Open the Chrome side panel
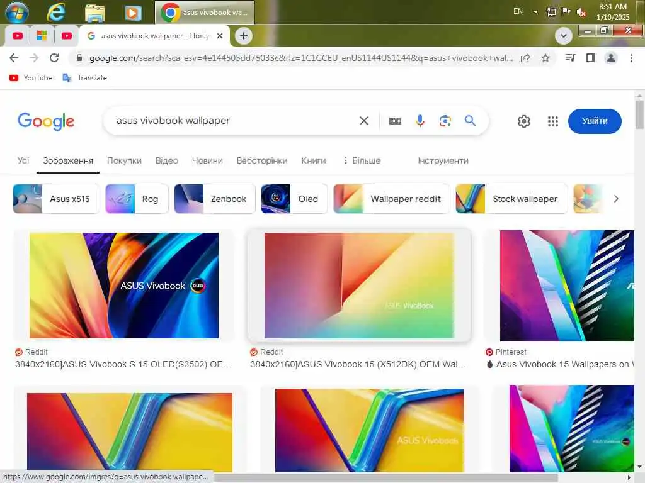Viewport: 645px width, 483px height. coord(591,58)
